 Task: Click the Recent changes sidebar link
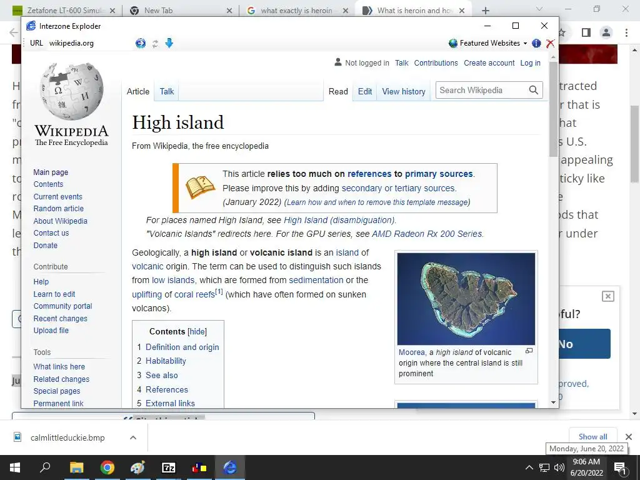(61, 318)
